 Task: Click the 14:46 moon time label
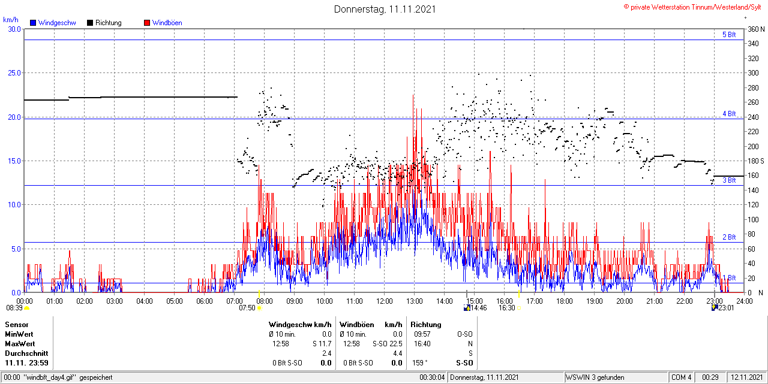click(x=479, y=308)
